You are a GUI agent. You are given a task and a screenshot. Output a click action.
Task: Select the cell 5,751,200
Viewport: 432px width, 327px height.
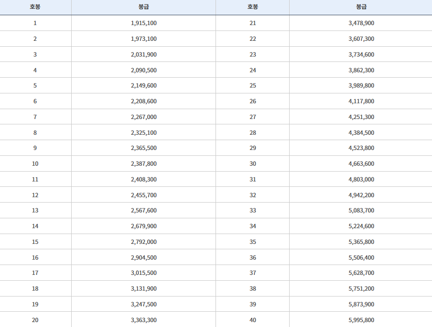[x=361, y=288]
